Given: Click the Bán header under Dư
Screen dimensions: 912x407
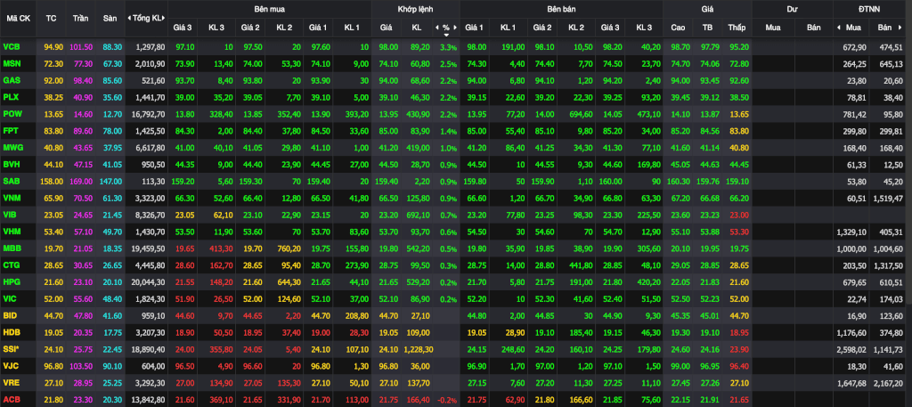Looking at the screenshot, I should point(812,28).
